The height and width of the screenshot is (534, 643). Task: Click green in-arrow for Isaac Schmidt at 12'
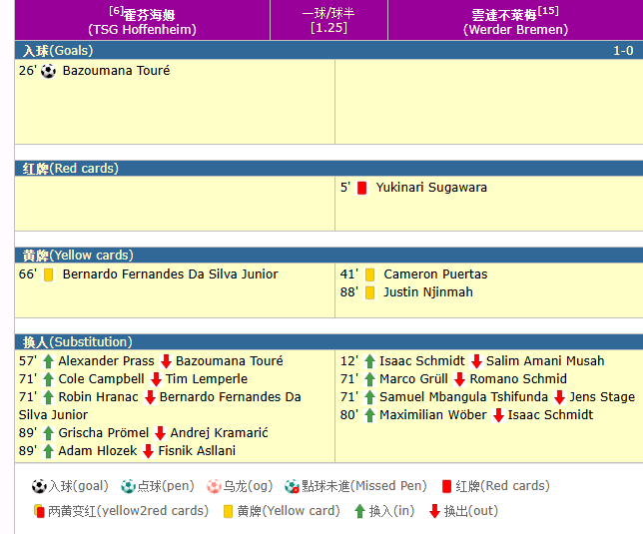(369, 361)
